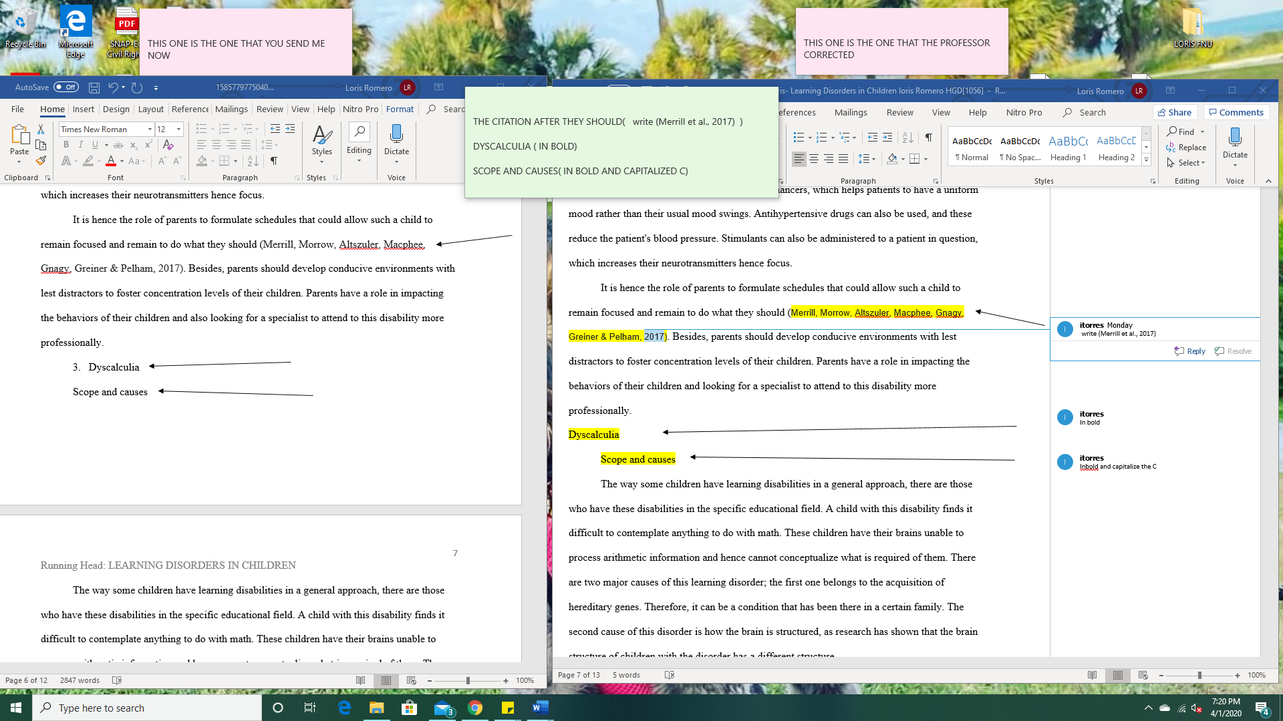Screen dimensions: 1283x721
Task: Undo the last action in left Word window
Action: click(x=113, y=87)
